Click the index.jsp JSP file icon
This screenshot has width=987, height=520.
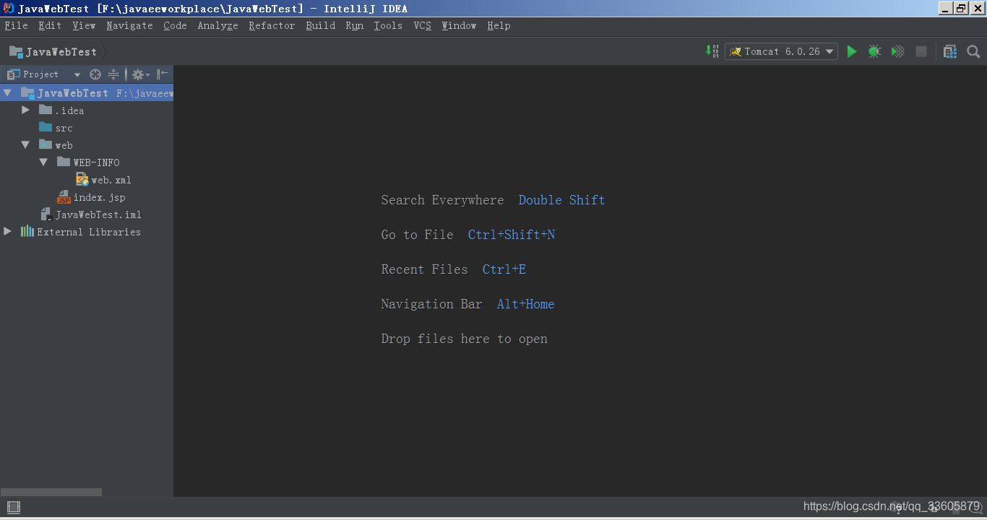tap(64, 197)
